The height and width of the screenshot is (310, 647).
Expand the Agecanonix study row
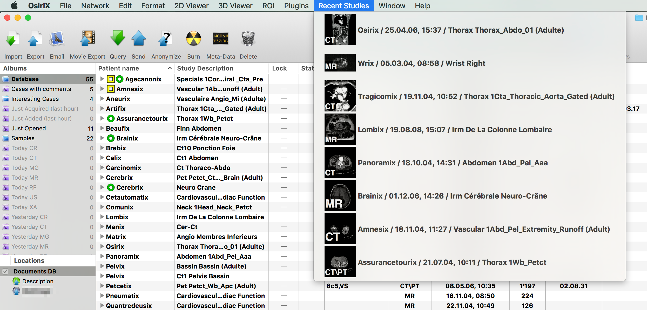click(102, 79)
